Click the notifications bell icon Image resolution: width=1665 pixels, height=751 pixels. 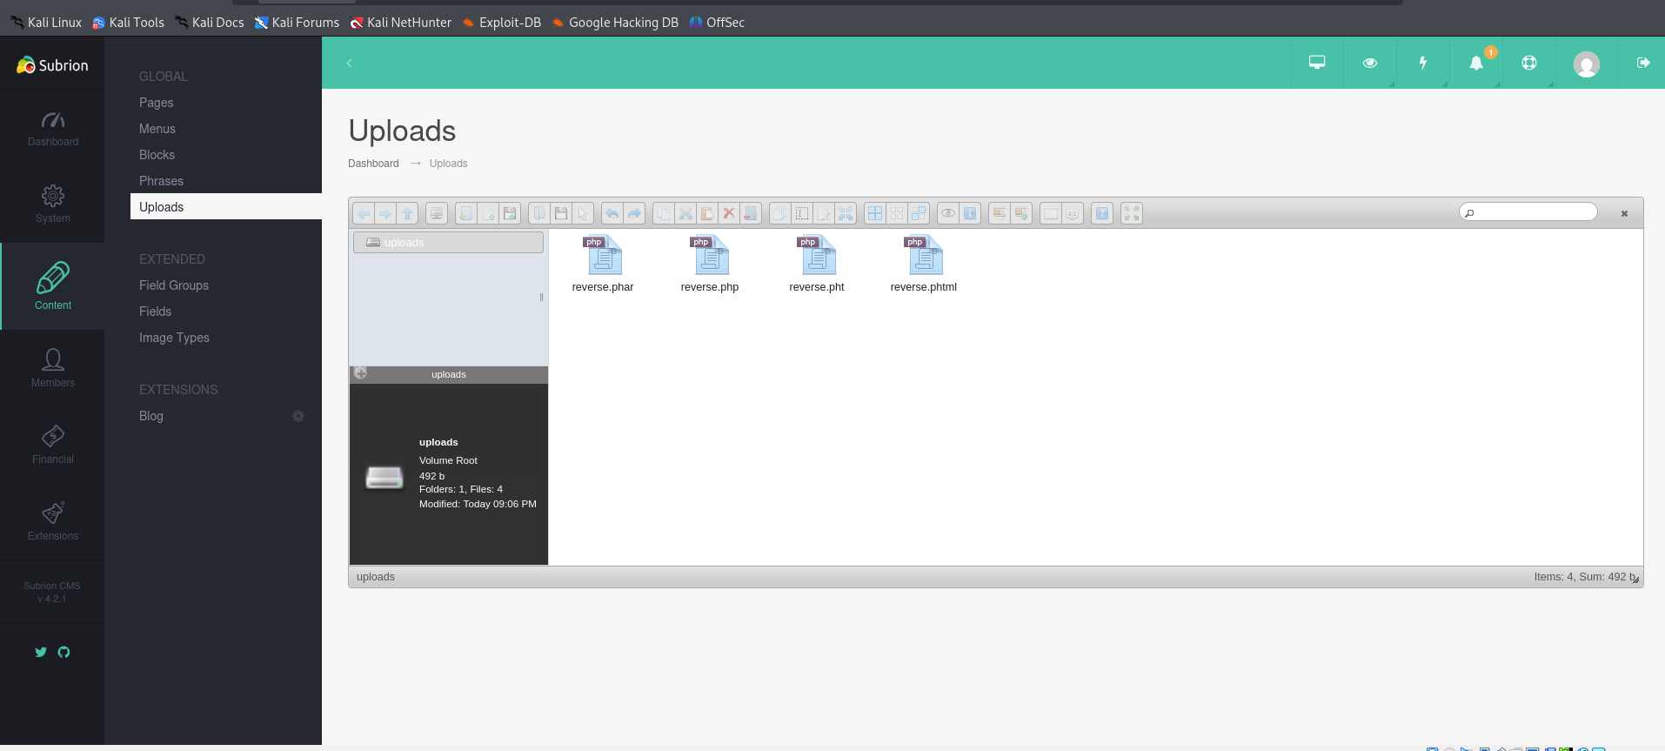(x=1476, y=63)
